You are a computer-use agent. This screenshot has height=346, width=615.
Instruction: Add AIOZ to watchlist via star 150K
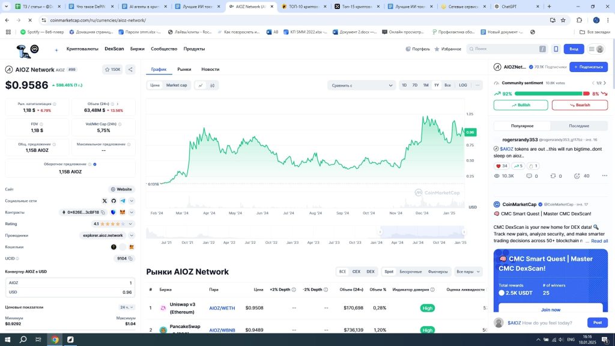(112, 70)
